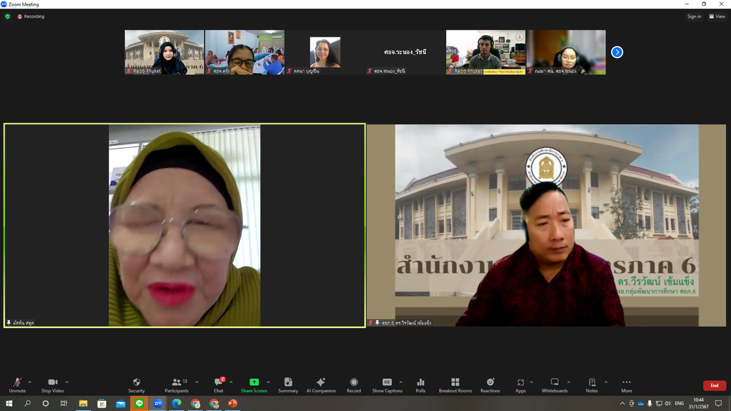
Task: Open the meeting Summary tool
Action: coord(288,385)
